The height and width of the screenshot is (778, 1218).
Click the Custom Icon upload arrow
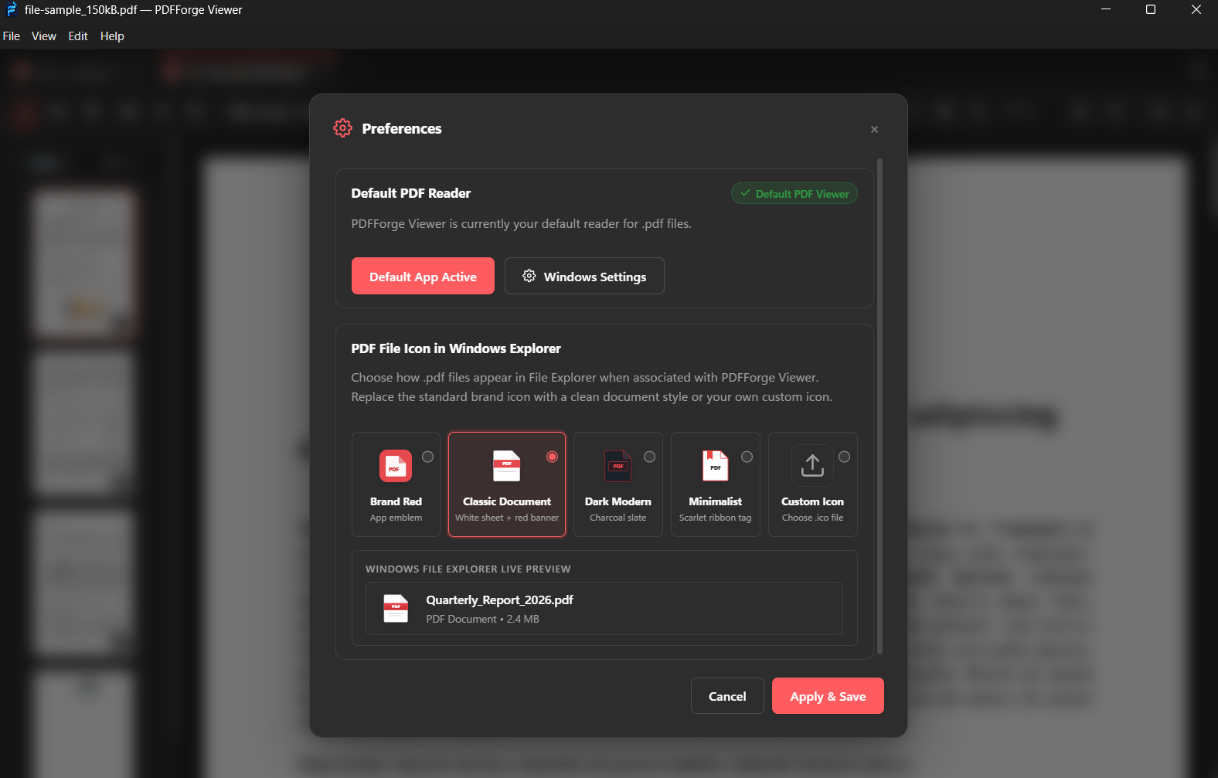(812, 465)
